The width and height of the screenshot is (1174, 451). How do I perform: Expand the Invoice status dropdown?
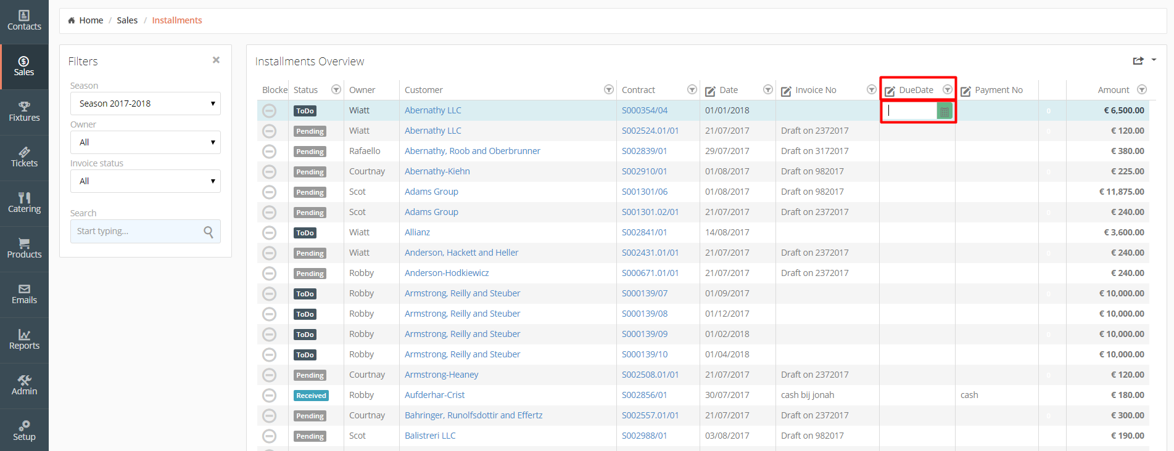pyautogui.click(x=145, y=181)
